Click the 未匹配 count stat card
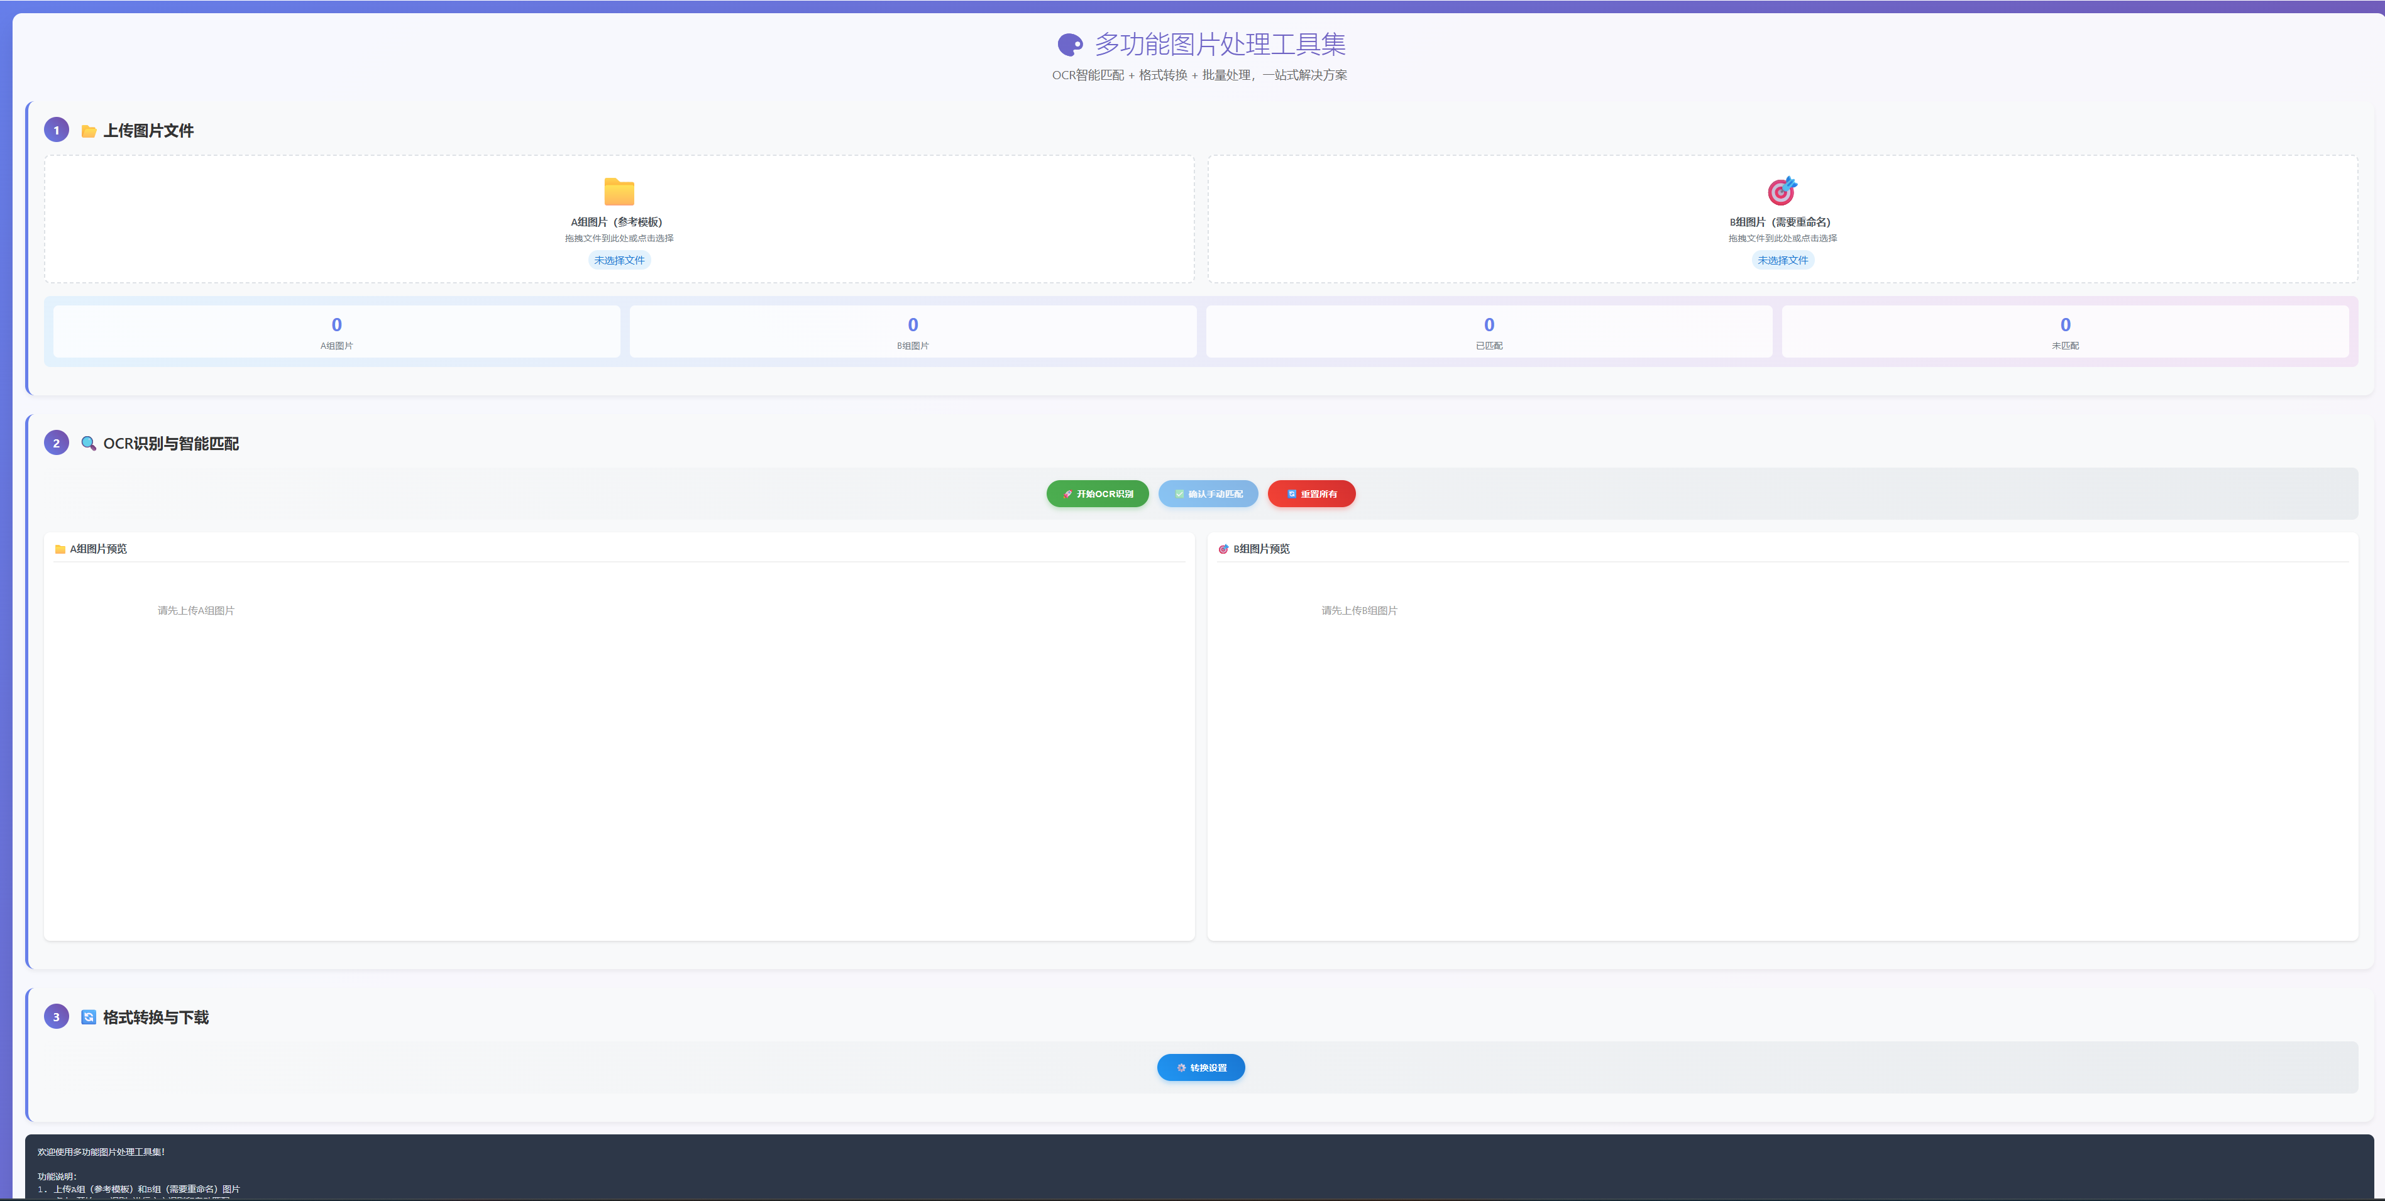The image size is (2385, 1201). pos(2064,331)
